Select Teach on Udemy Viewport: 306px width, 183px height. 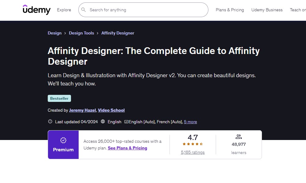coord(297,10)
